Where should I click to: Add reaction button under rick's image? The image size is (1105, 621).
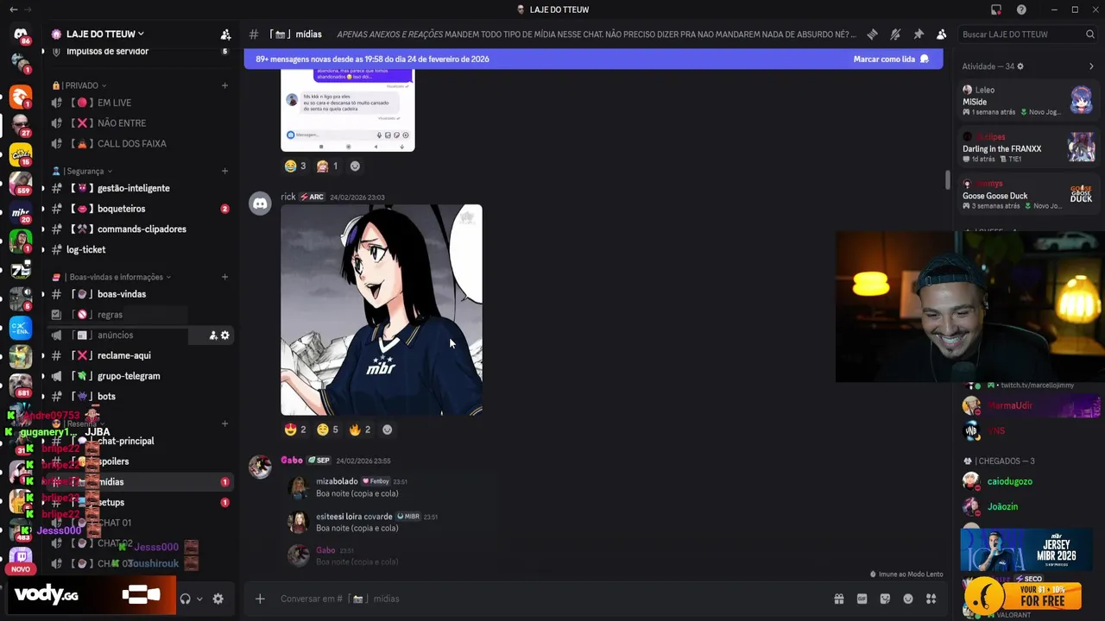[387, 430]
